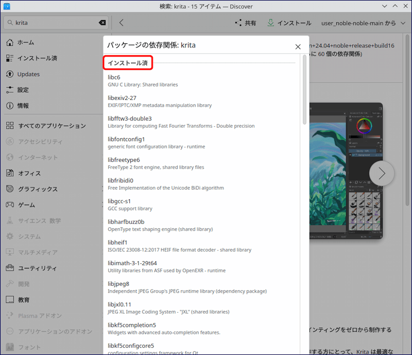Image resolution: width=412 pixels, height=355 pixels.
Task: Open the Updates page
Action: 28,74
